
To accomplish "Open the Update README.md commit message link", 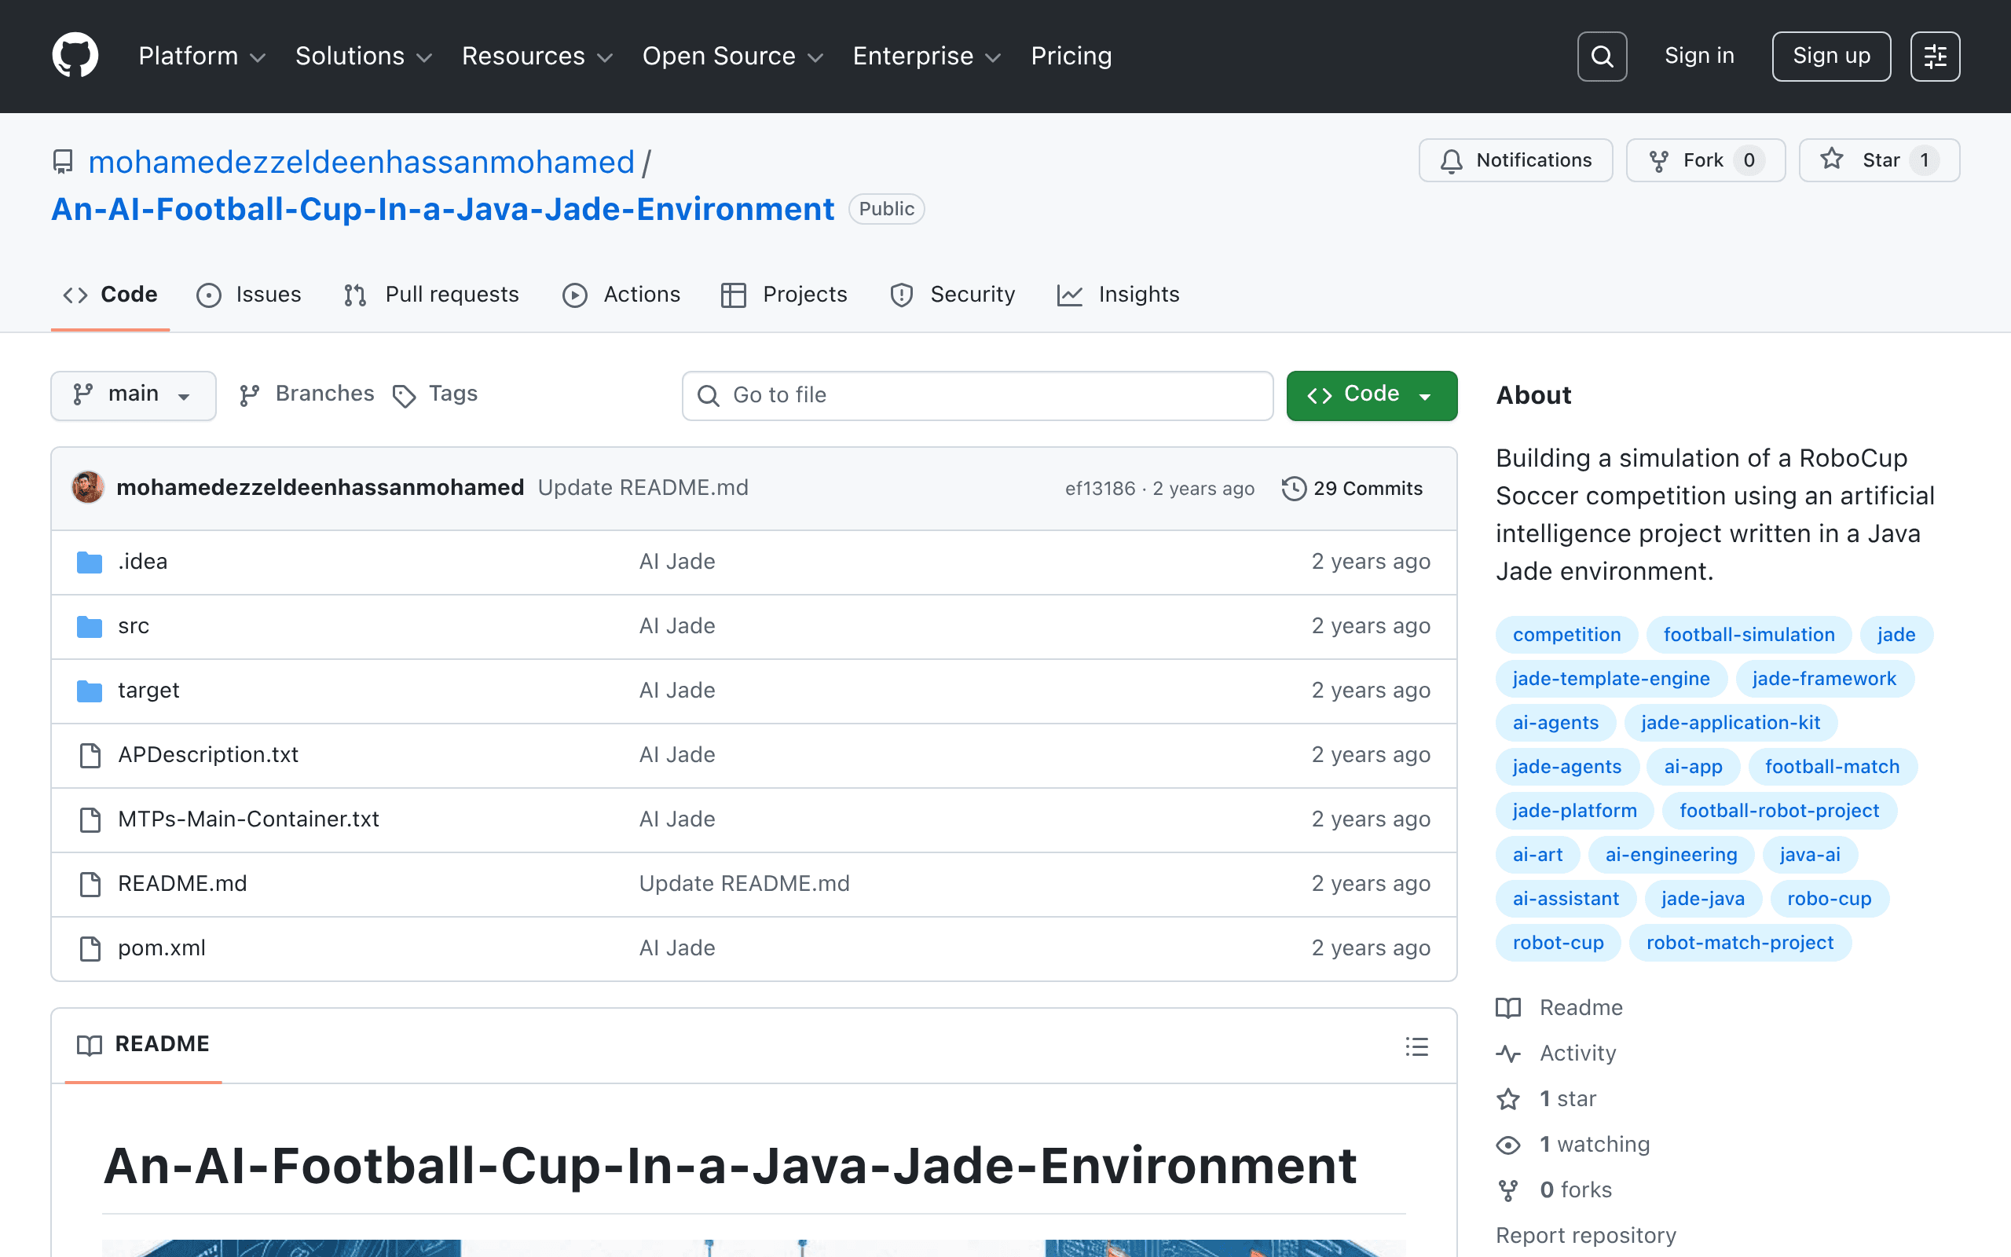I will pyautogui.click(x=643, y=488).
